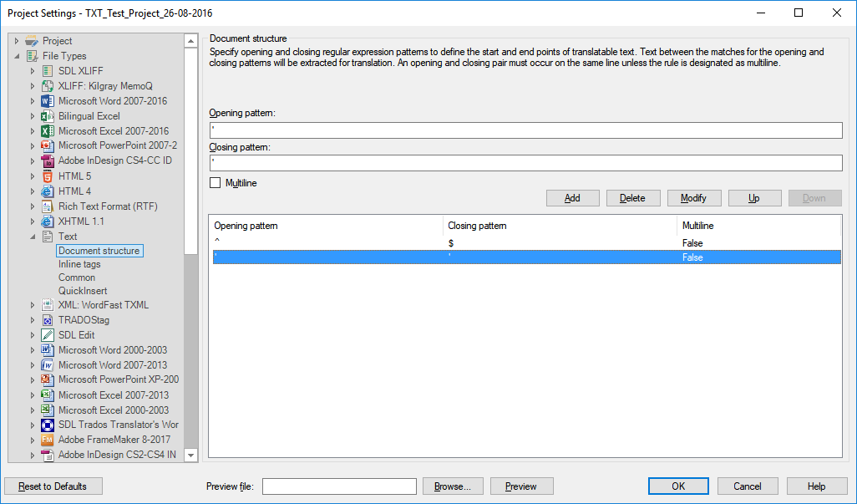Viewport: 857px width, 504px height.
Task: Move rule Up with Up button
Action: coord(754,198)
